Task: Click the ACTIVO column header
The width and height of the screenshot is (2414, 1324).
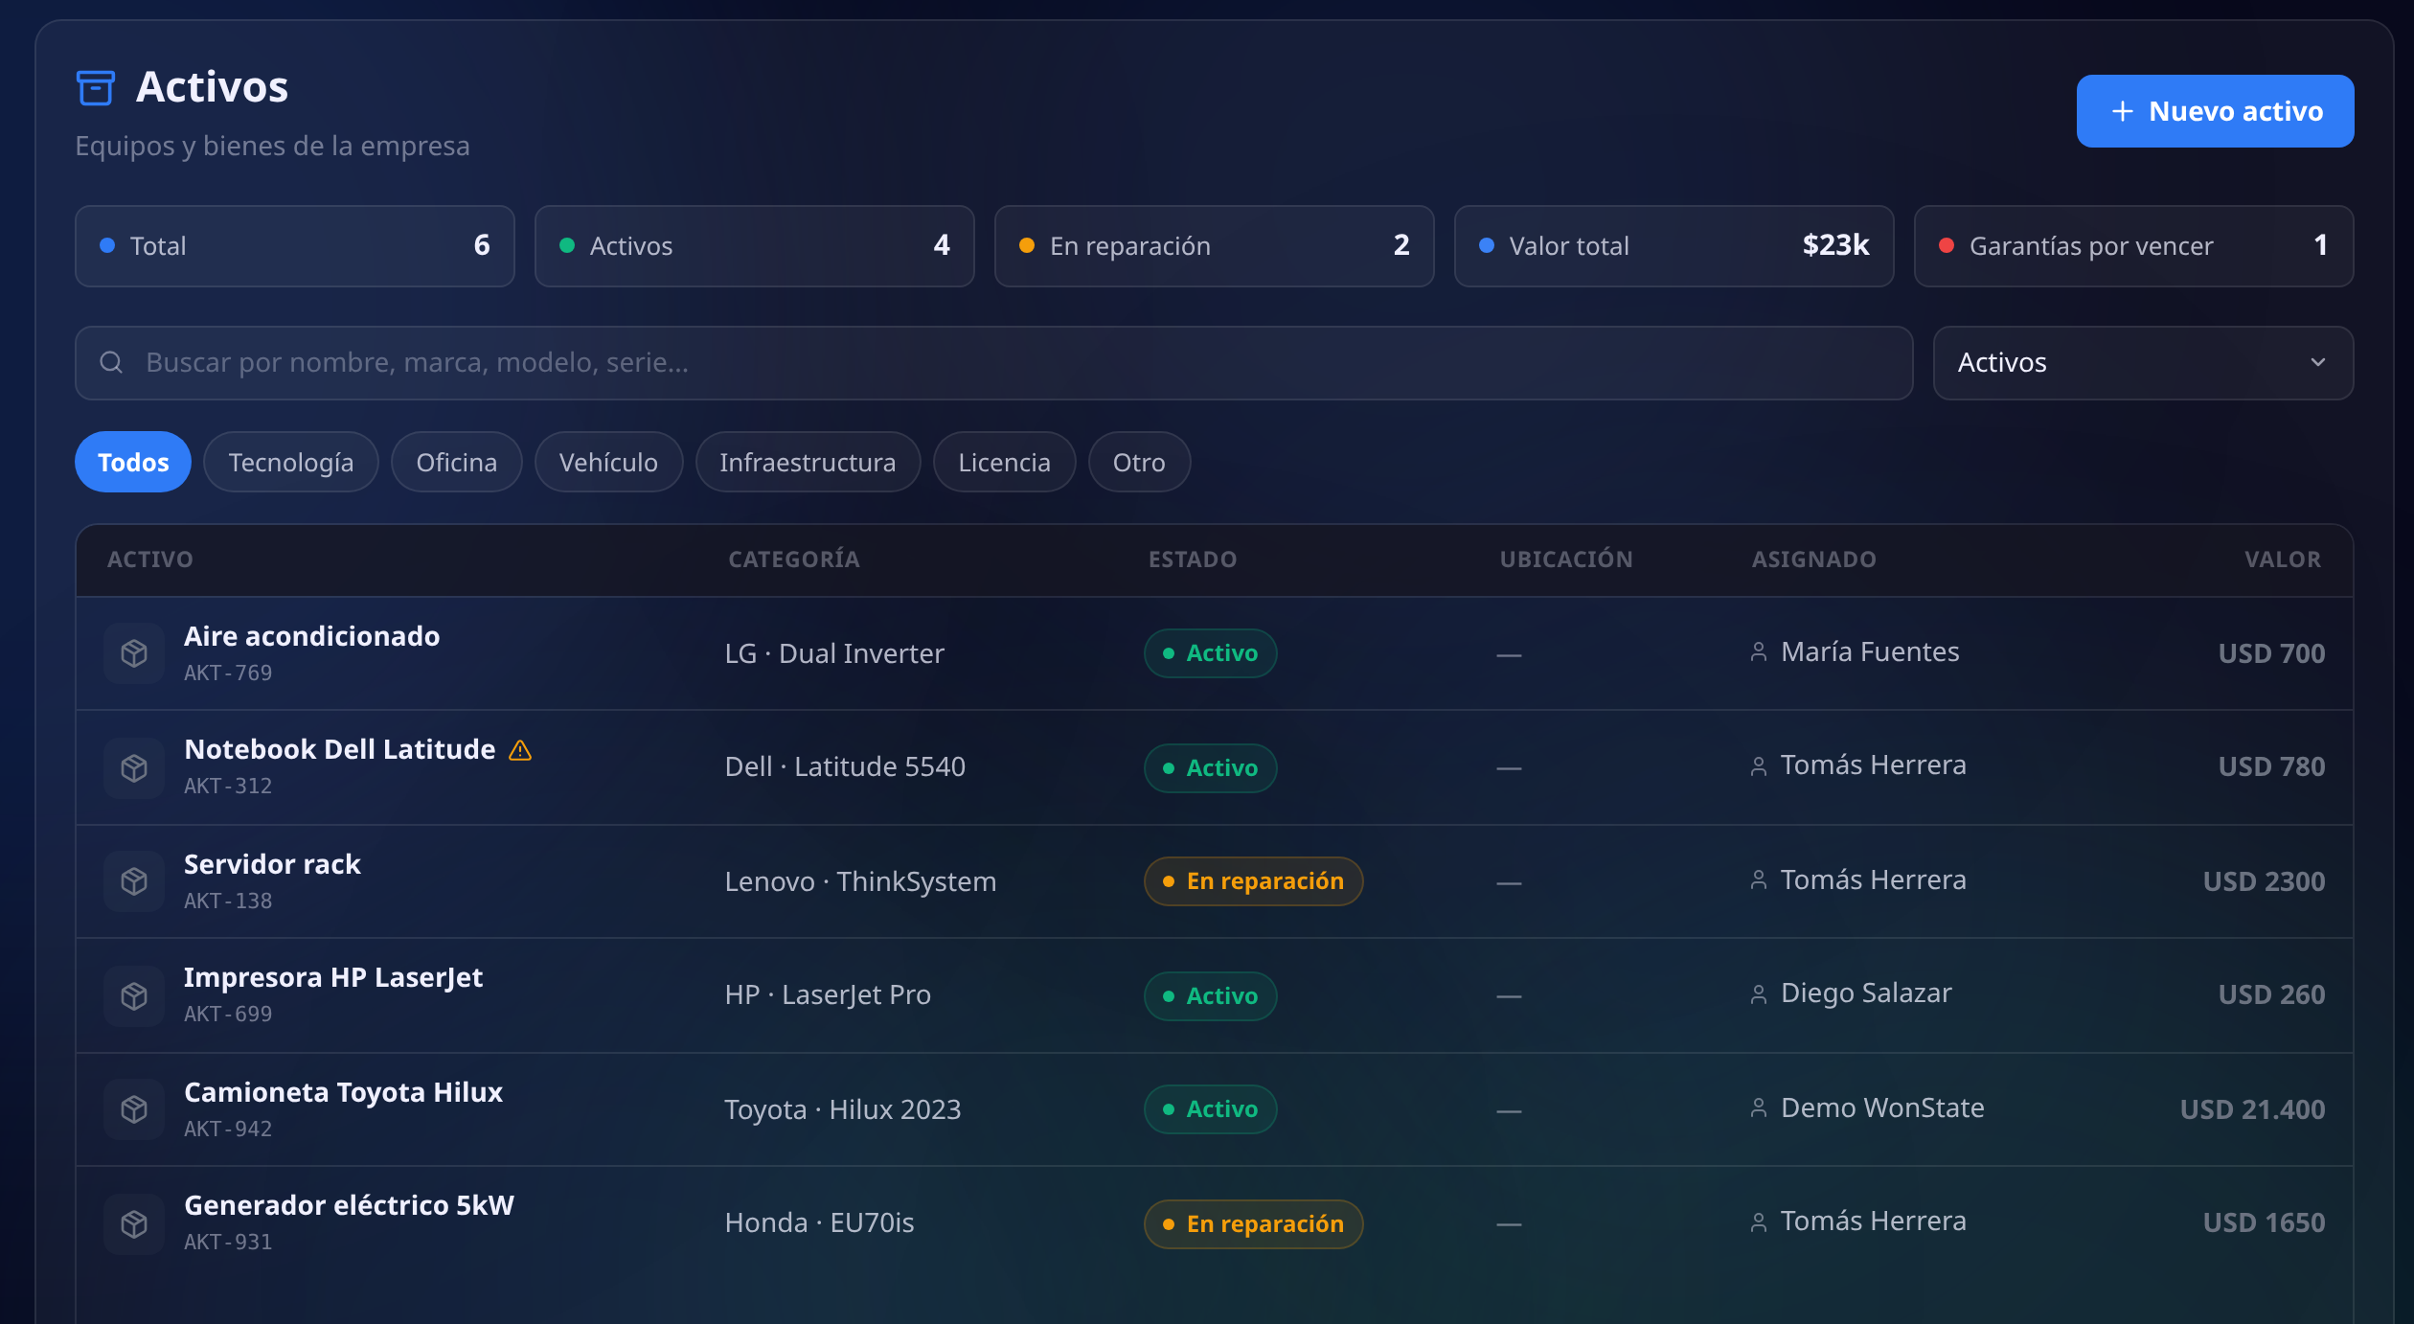Action: tap(150, 559)
